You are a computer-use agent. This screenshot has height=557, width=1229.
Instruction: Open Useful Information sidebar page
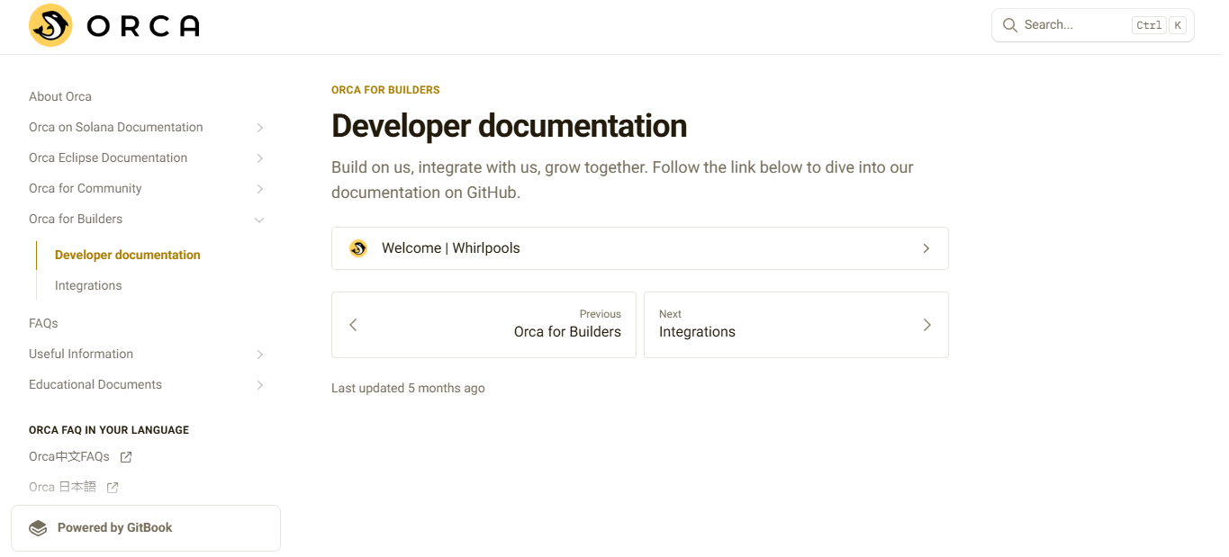click(x=81, y=354)
